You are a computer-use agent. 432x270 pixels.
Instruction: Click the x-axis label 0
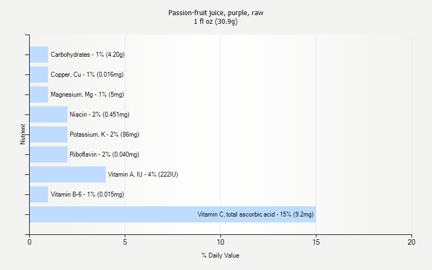point(30,242)
